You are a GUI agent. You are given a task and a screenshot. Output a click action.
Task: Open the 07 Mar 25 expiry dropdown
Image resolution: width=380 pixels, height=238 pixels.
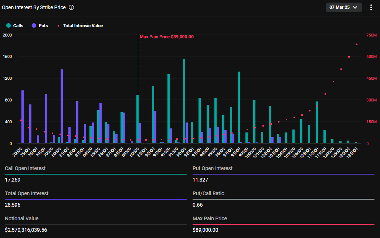pos(344,7)
